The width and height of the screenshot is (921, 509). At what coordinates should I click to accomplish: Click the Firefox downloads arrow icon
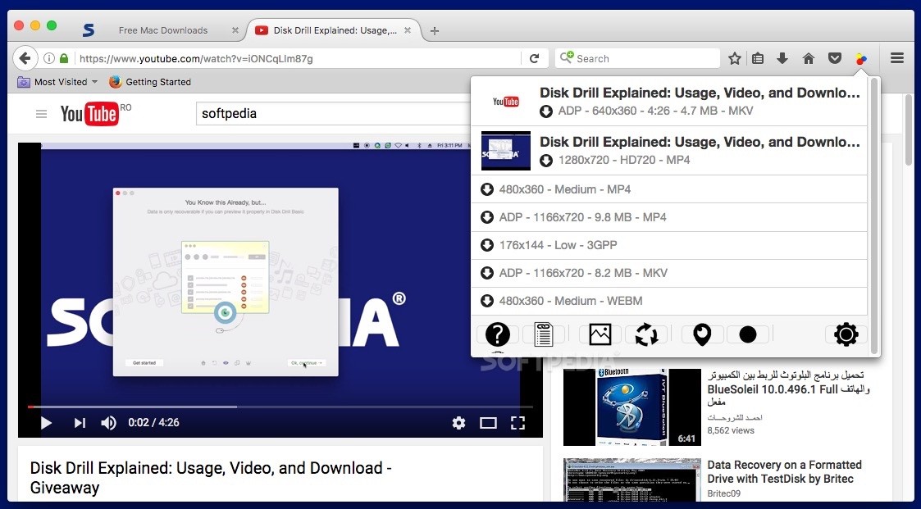pyautogui.click(x=782, y=58)
